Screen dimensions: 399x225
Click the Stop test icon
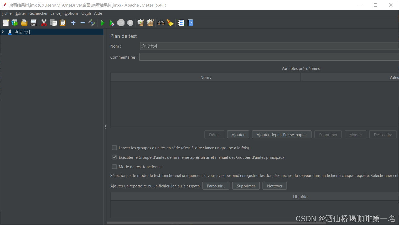(x=121, y=23)
